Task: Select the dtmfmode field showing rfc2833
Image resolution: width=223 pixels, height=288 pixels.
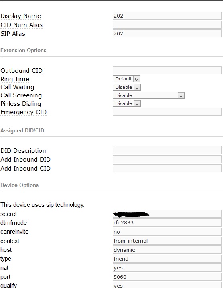Action: click(x=167, y=222)
